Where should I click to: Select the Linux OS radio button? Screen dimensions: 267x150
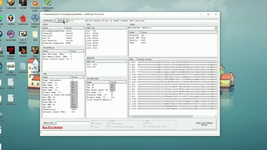[x=93, y=127]
